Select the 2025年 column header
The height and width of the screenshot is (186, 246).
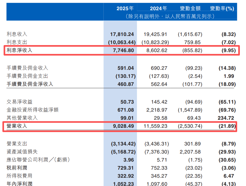pyautogui.click(x=125, y=8)
